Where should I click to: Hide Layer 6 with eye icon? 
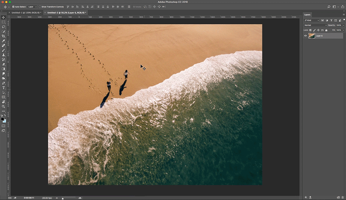[306, 36]
